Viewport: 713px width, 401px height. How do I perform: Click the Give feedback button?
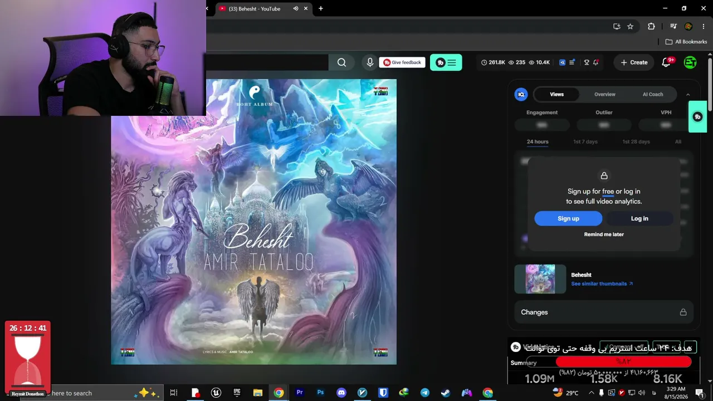click(x=402, y=62)
